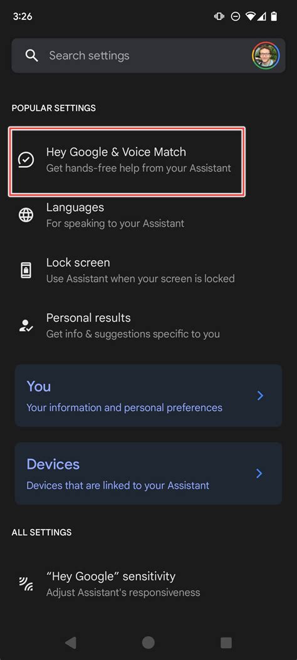Open the account profile avatar

click(x=266, y=56)
